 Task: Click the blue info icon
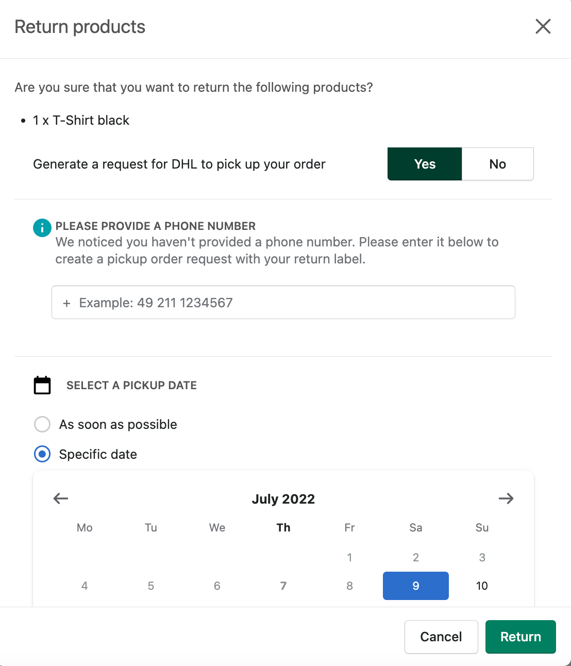coord(42,227)
